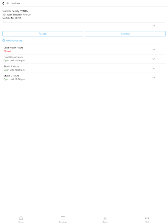Expand Field House Hours chevron

pos(154,59)
